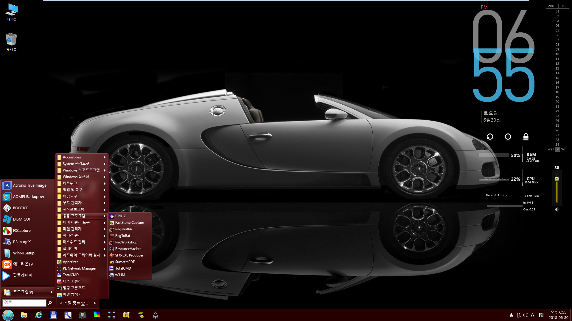572x321 pixels.
Task: Open floppy disk save app on taskbar
Action: coord(53,315)
